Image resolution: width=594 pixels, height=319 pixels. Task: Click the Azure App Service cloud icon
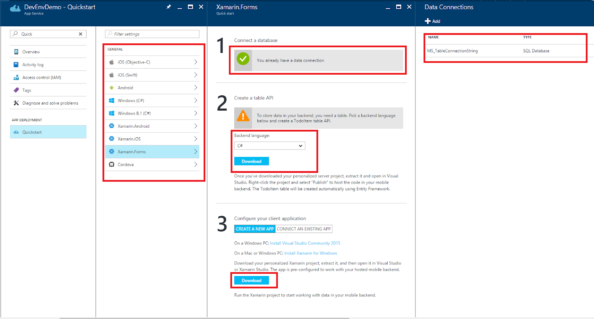pos(15,9)
